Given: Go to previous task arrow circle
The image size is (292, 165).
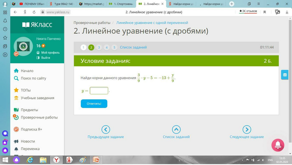Looking at the screenshot, I should pyautogui.click(x=106, y=129).
